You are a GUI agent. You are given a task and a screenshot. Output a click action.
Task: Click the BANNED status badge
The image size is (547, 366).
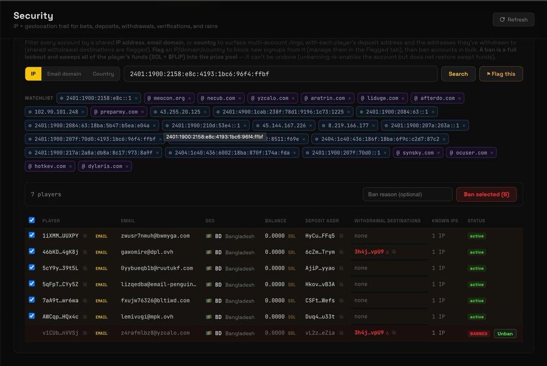pos(479,334)
